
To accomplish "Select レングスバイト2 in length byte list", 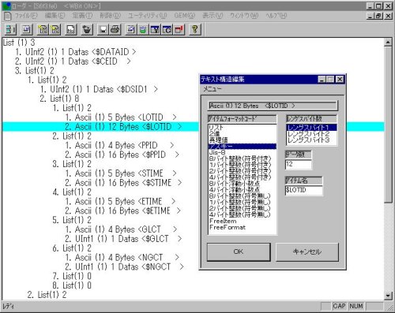I will (311, 134).
